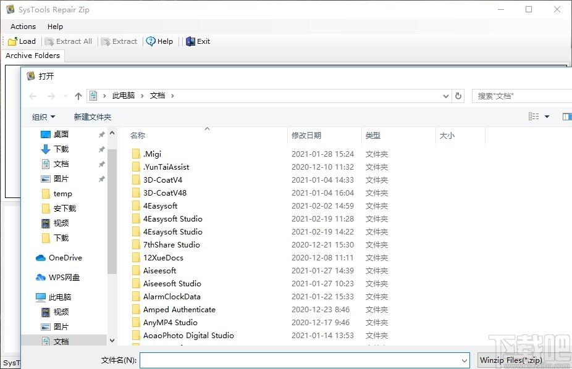Open Help from the toolbar

point(159,41)
